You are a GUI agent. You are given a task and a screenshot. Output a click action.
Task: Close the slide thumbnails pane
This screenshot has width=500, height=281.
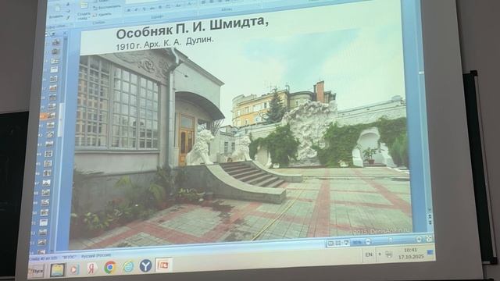65,33
